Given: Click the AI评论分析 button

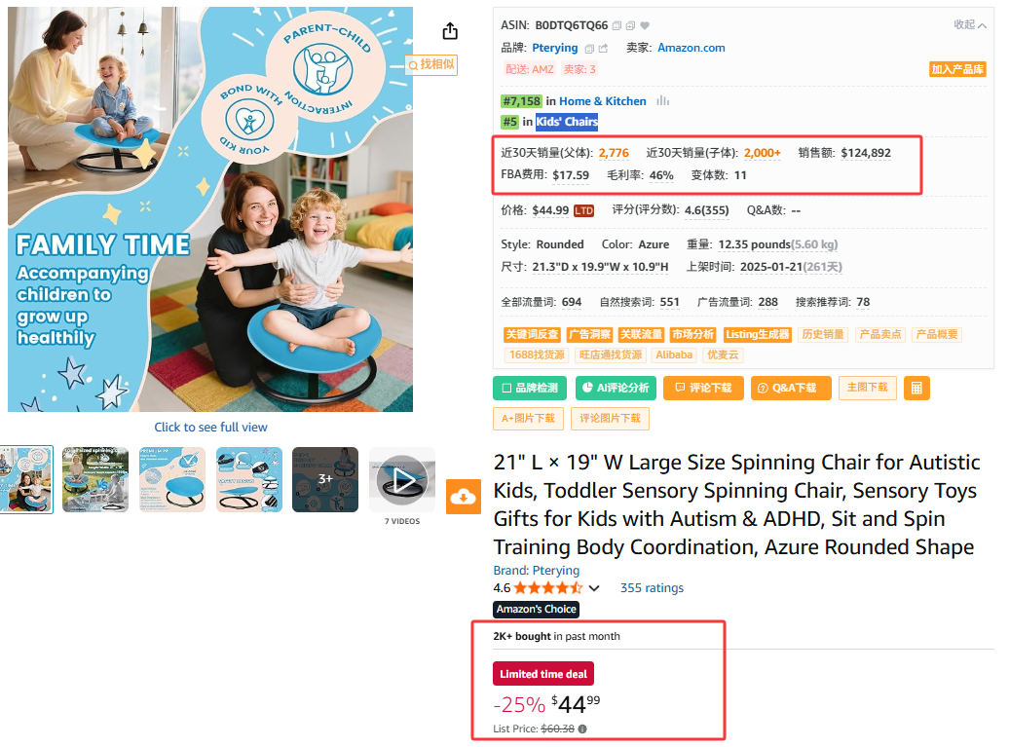Looking at the screenshot, I should coord(616,388).
